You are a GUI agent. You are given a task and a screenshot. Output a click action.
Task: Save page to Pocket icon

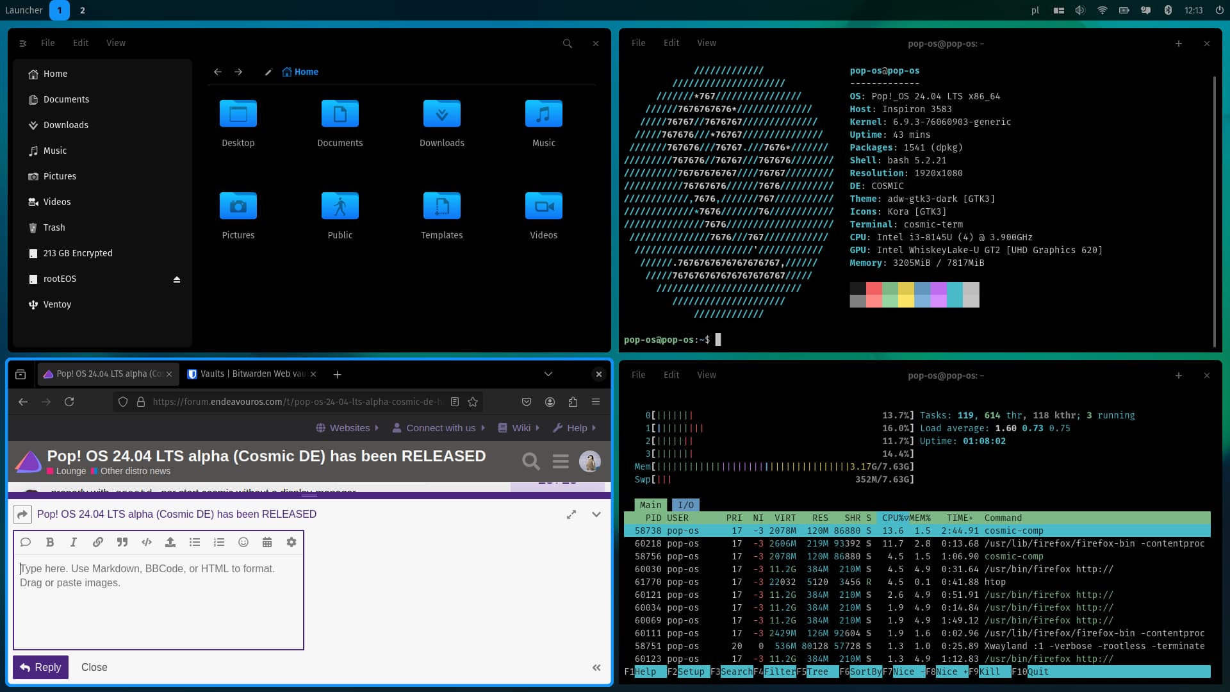[x=527, y=402]
